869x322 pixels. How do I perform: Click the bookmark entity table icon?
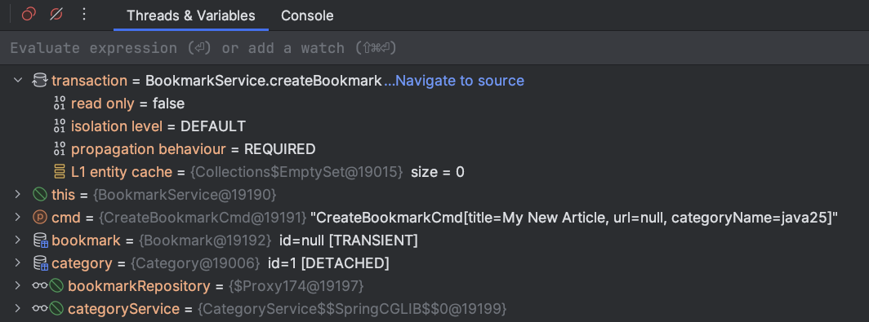click(x=41, y=240)
